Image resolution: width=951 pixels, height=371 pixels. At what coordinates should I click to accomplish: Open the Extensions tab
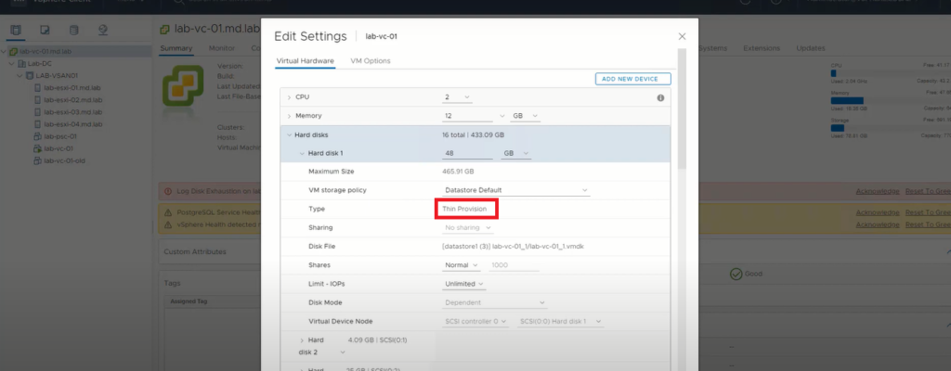click(x=762, y=48)
